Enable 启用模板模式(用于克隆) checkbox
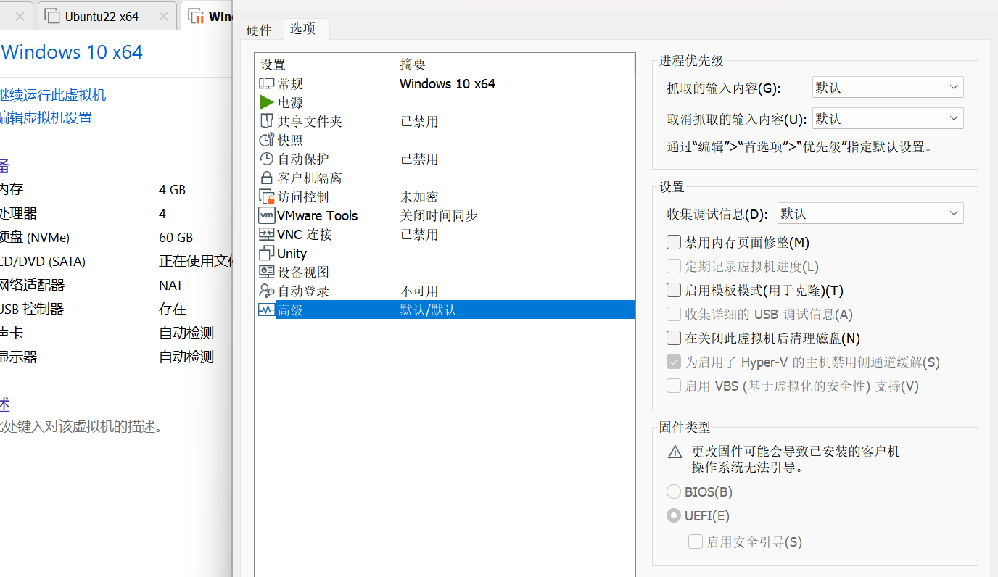 point(674,290)
